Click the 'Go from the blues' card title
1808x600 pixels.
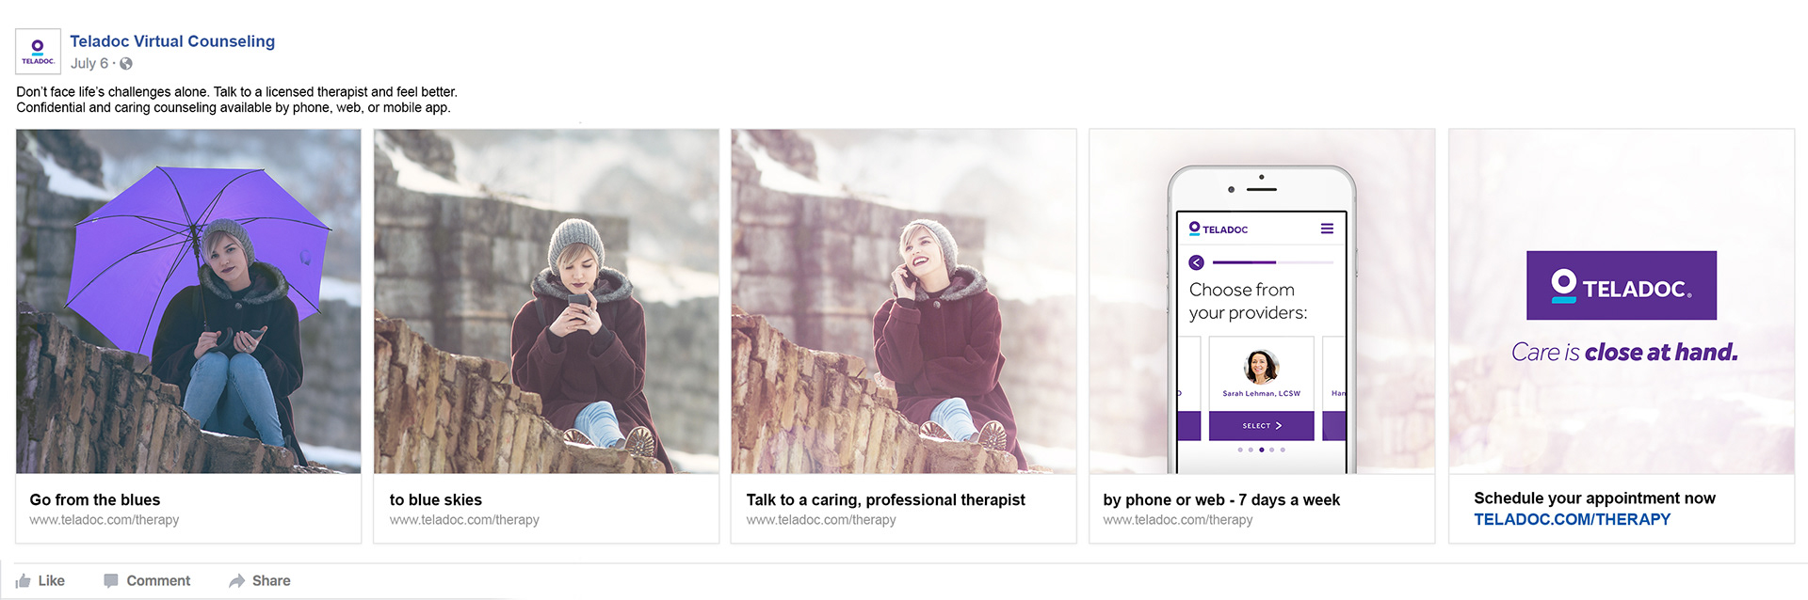[x=95, y=500]
